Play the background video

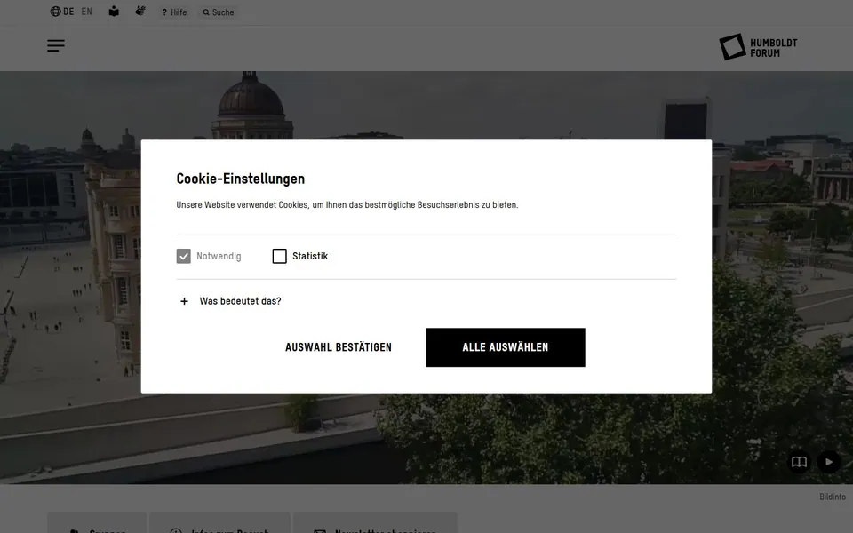coord(828,462)
